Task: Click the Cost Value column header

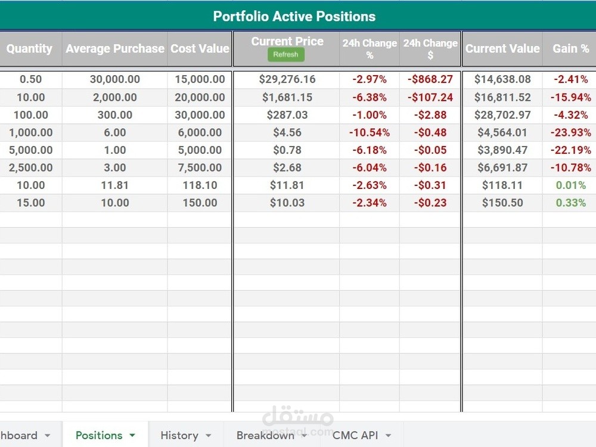Action: point(200,49)
